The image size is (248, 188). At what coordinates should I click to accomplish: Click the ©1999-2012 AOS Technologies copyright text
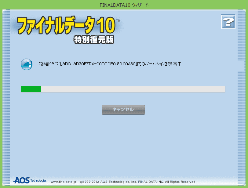point(138,182)
